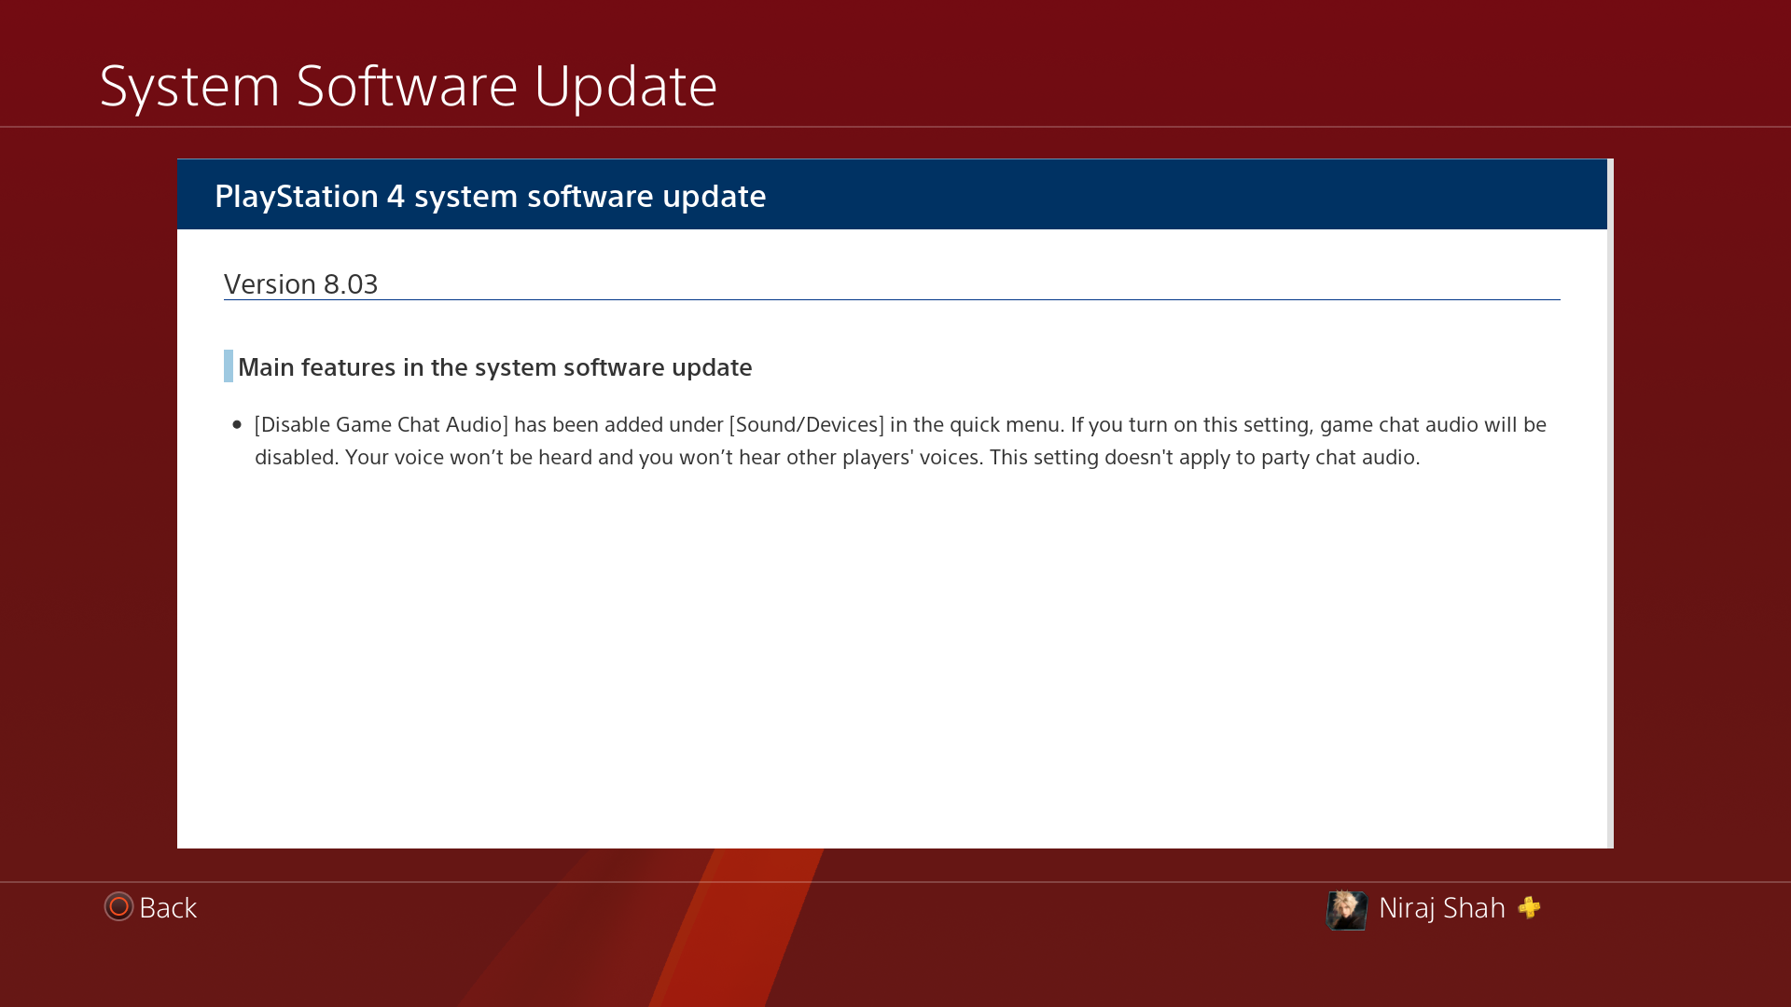1791x1007 pixels.
Task: Click the 'party chat audio' phrase
Action: [x=1338, y=458]
